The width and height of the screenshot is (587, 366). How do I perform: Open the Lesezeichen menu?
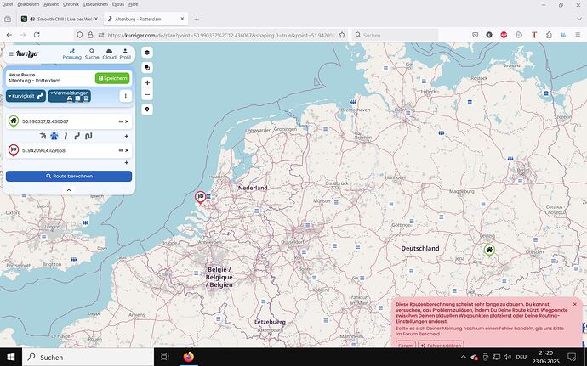pos(95,4)
